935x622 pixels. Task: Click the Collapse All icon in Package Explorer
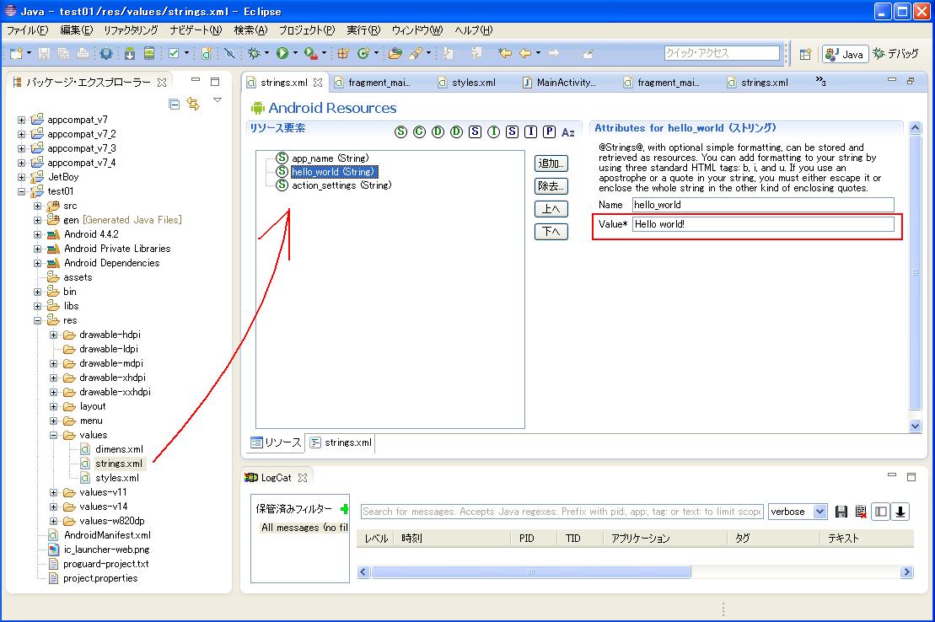pyautogui.click(x=175, y=104)
